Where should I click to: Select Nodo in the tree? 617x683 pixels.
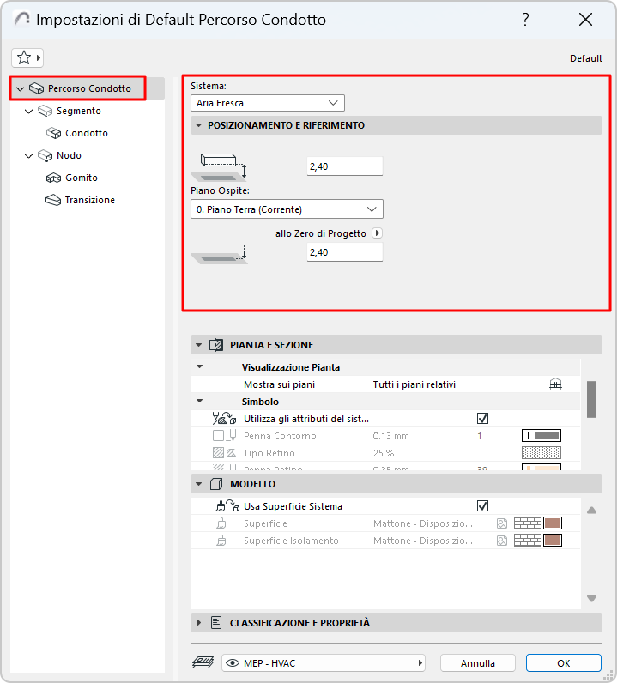pyautogui.click(x=69, y=155)
